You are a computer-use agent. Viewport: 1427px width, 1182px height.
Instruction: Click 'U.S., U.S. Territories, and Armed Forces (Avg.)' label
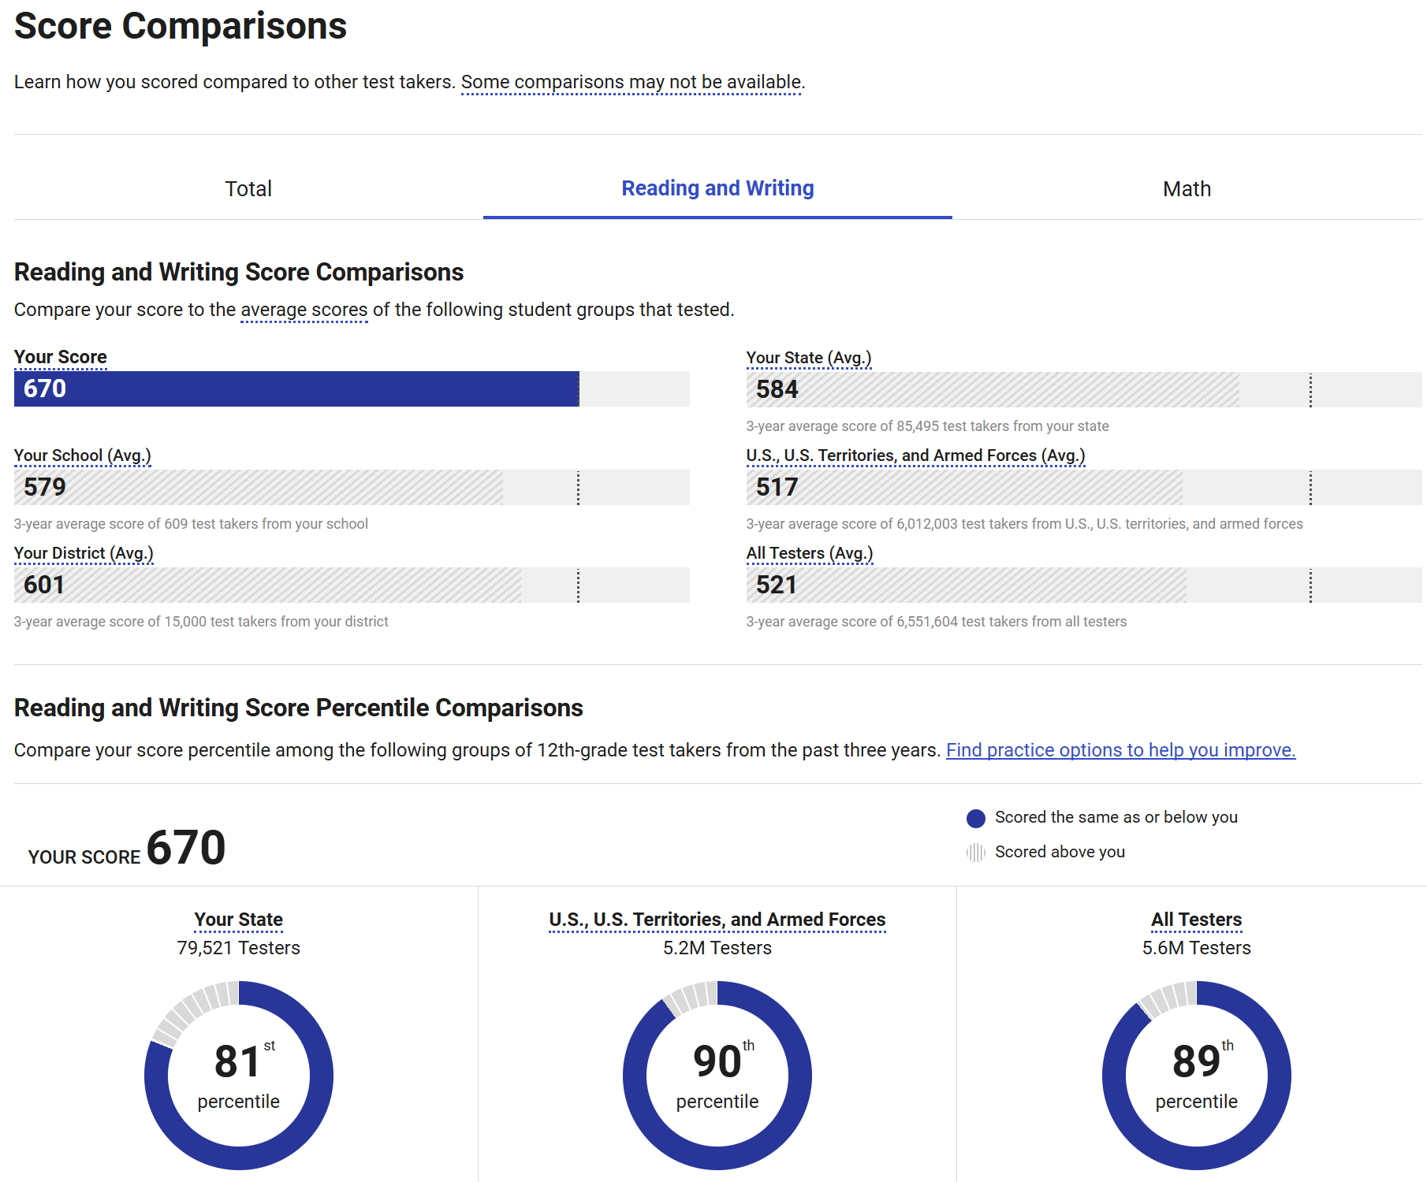pos(915,455)
